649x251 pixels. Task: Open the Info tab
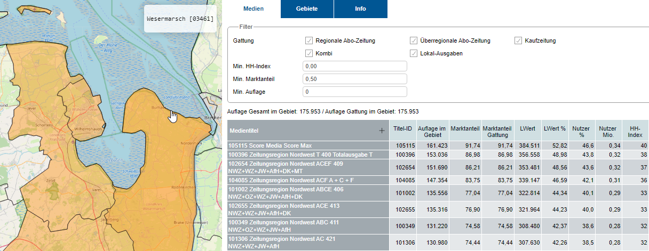pyautogui.click(x=360, y=9)
